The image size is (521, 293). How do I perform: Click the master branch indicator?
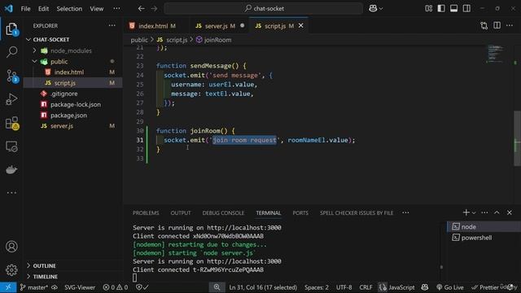point(33,287)
